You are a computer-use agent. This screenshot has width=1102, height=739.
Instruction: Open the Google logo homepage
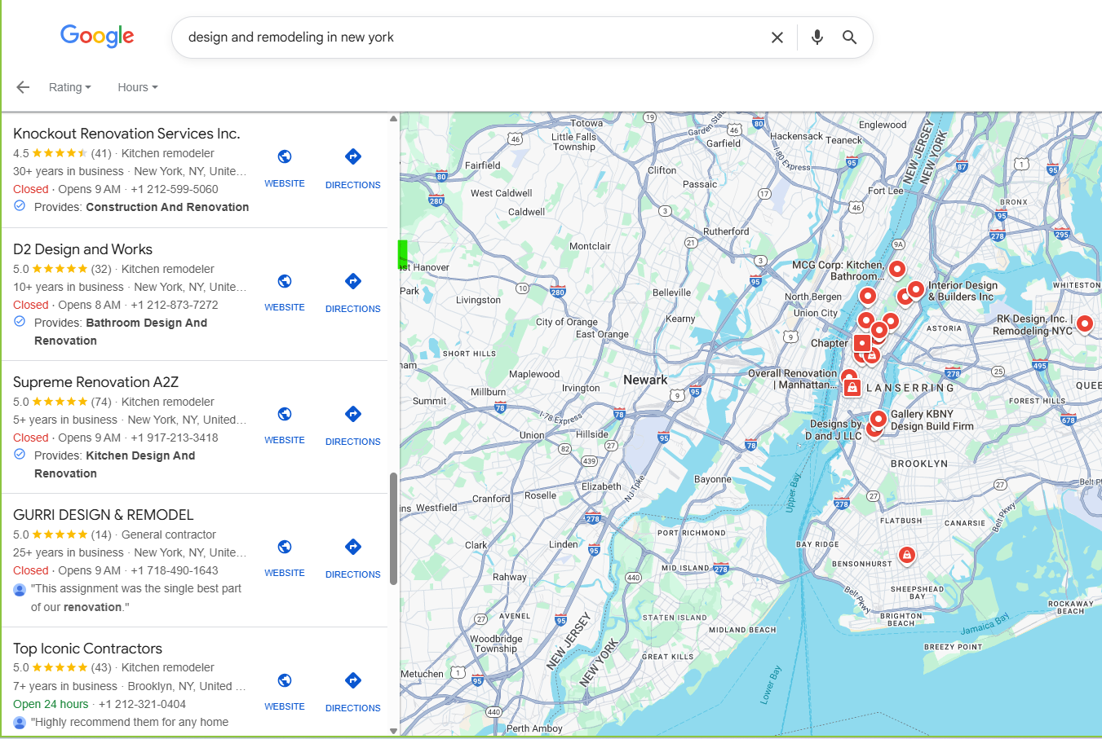[x=97, y=36]
